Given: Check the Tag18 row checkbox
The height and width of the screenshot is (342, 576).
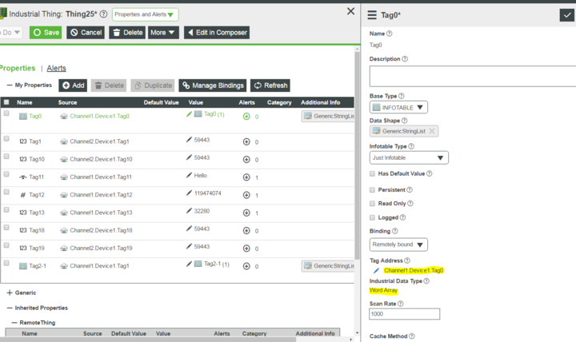Looking at the screenshot, I should pyautogui.click(x=6, y=228).
